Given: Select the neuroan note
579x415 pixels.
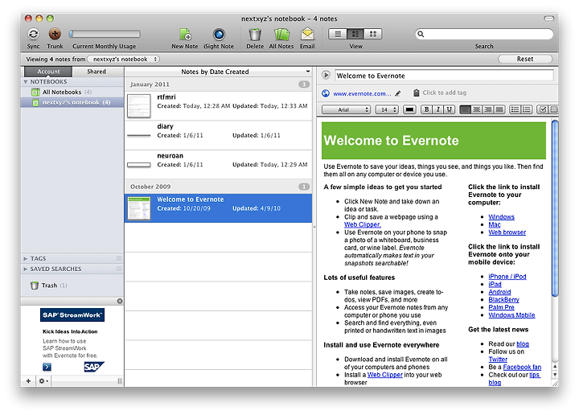Looking at the screenshot, I should (219, 164).
